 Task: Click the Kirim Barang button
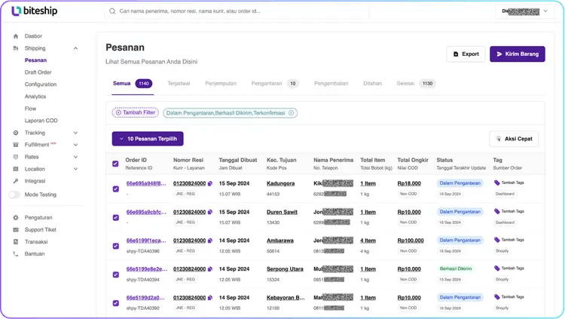click(x=518, y=54)
